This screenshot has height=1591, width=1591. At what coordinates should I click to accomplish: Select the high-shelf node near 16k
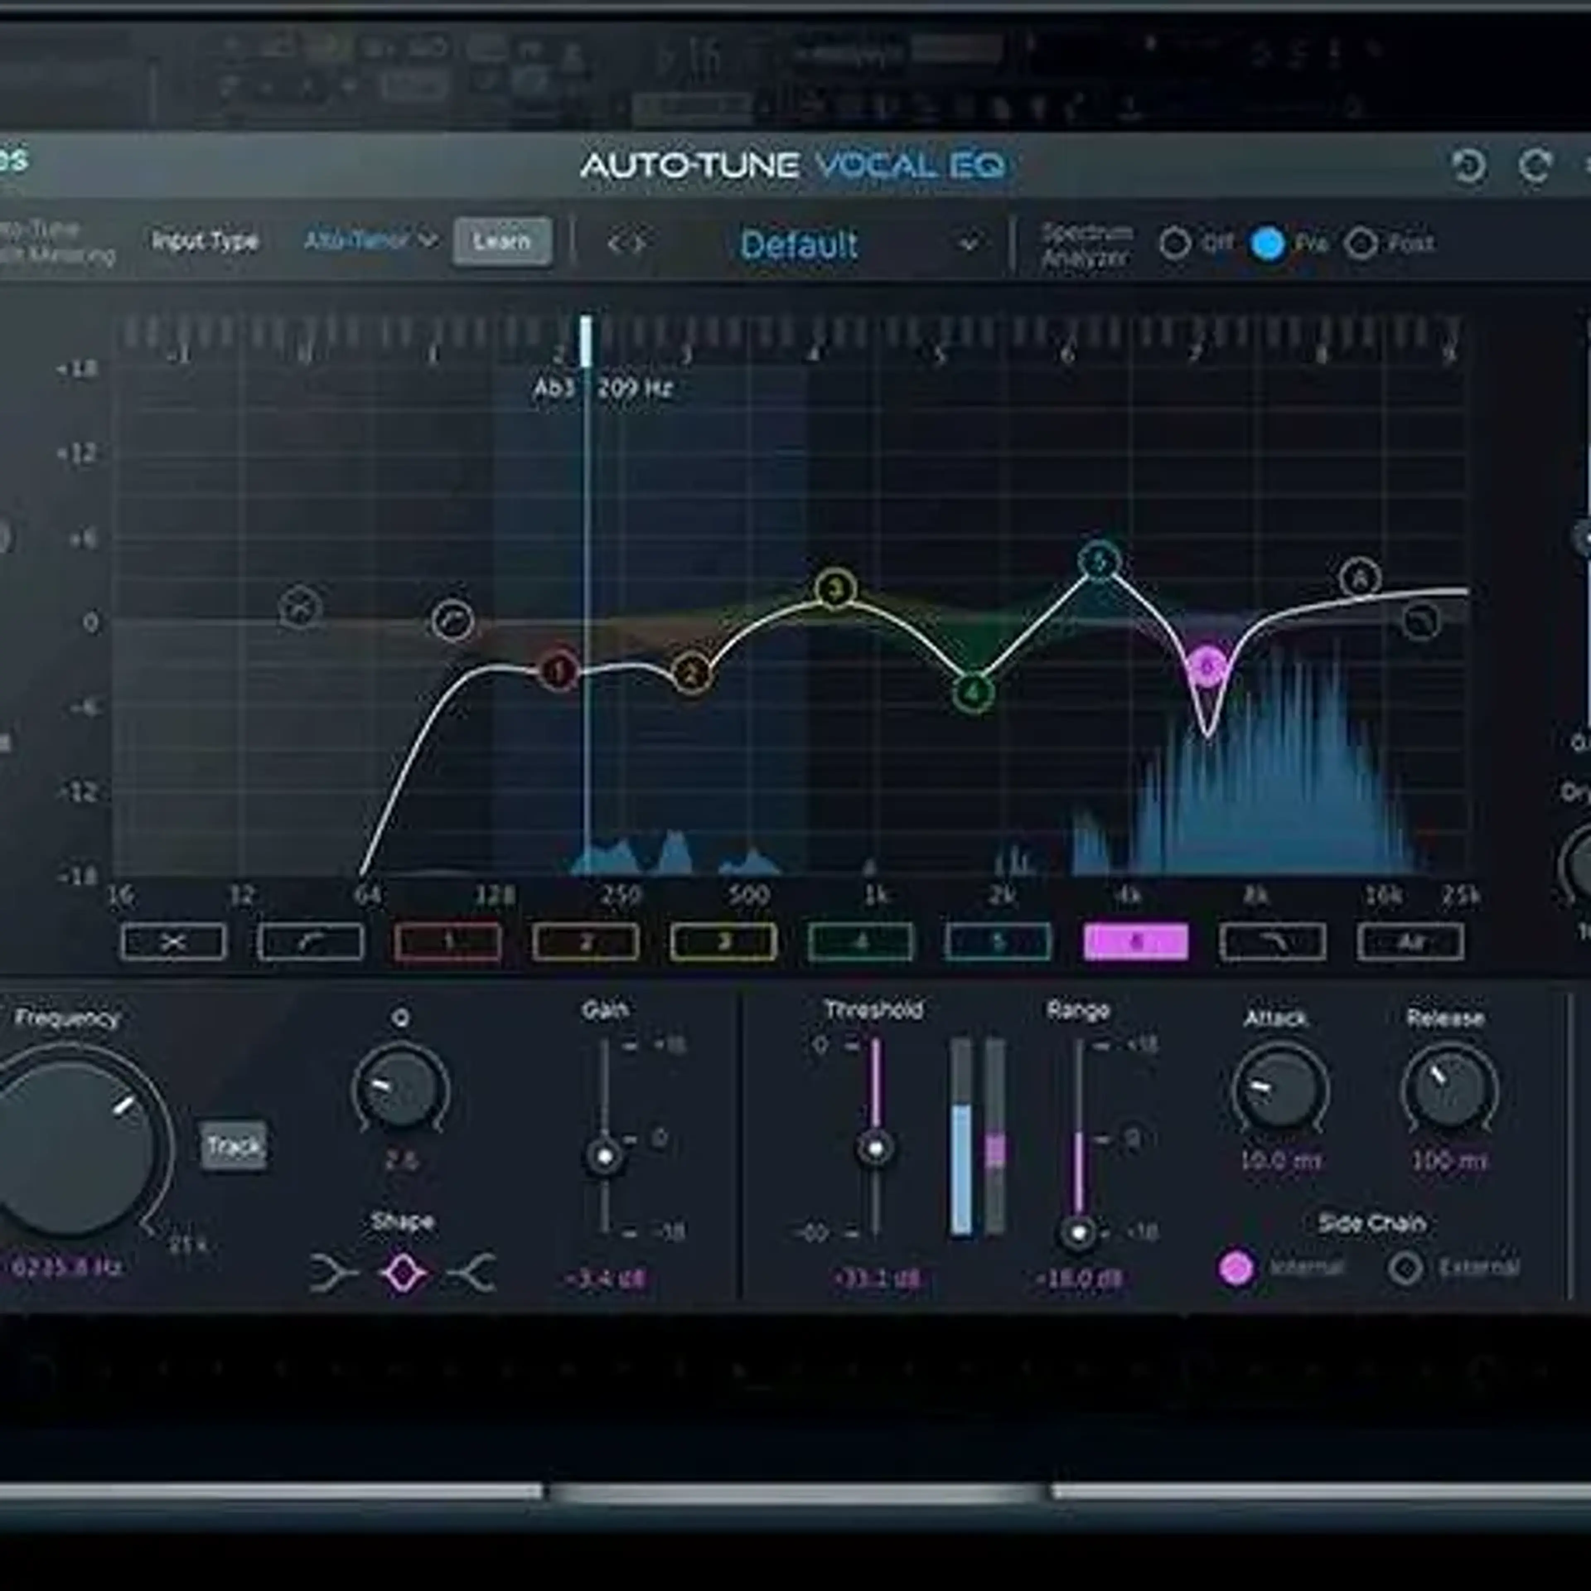(1421, 620)
